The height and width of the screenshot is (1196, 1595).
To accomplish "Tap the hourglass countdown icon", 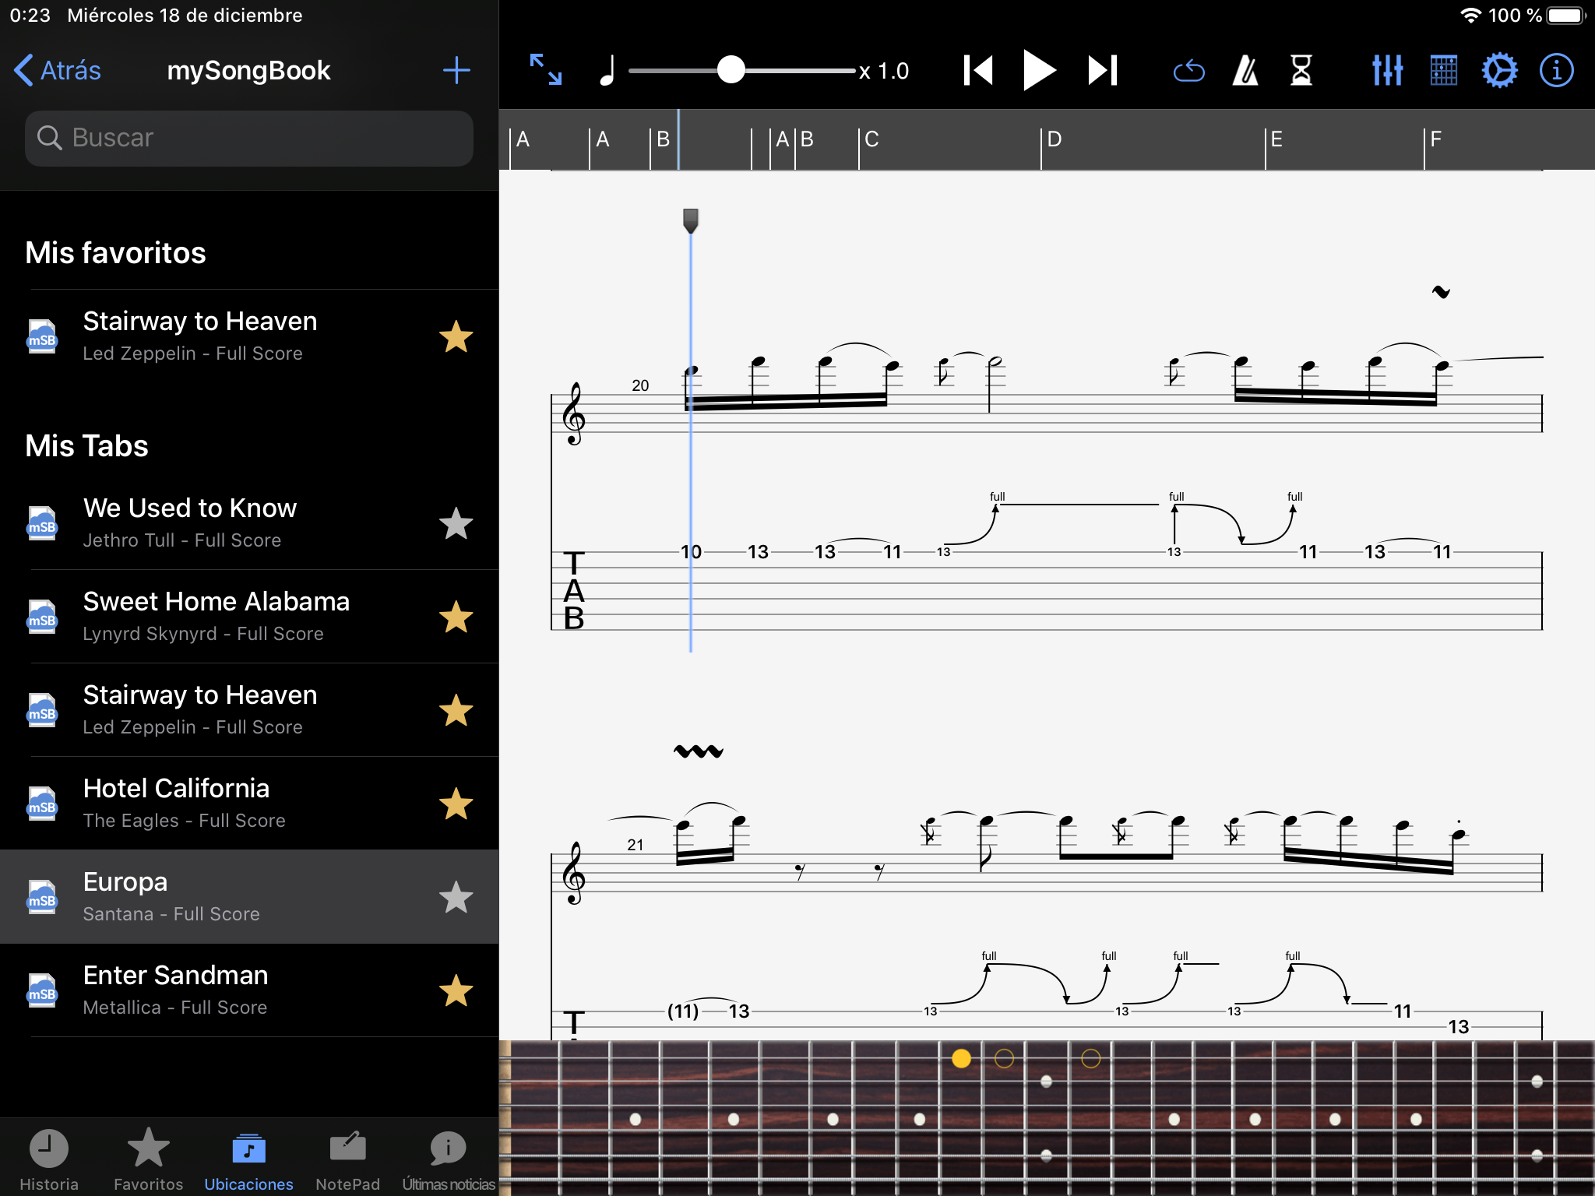I will coord(1301,71).
